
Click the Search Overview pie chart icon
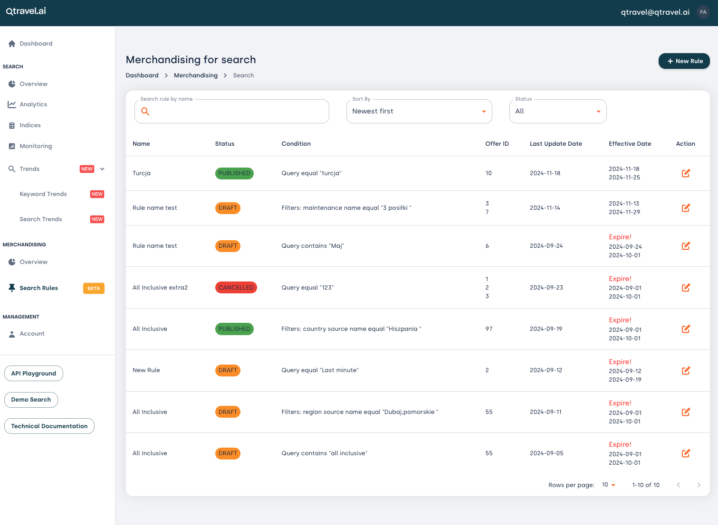tap(12, 84)
